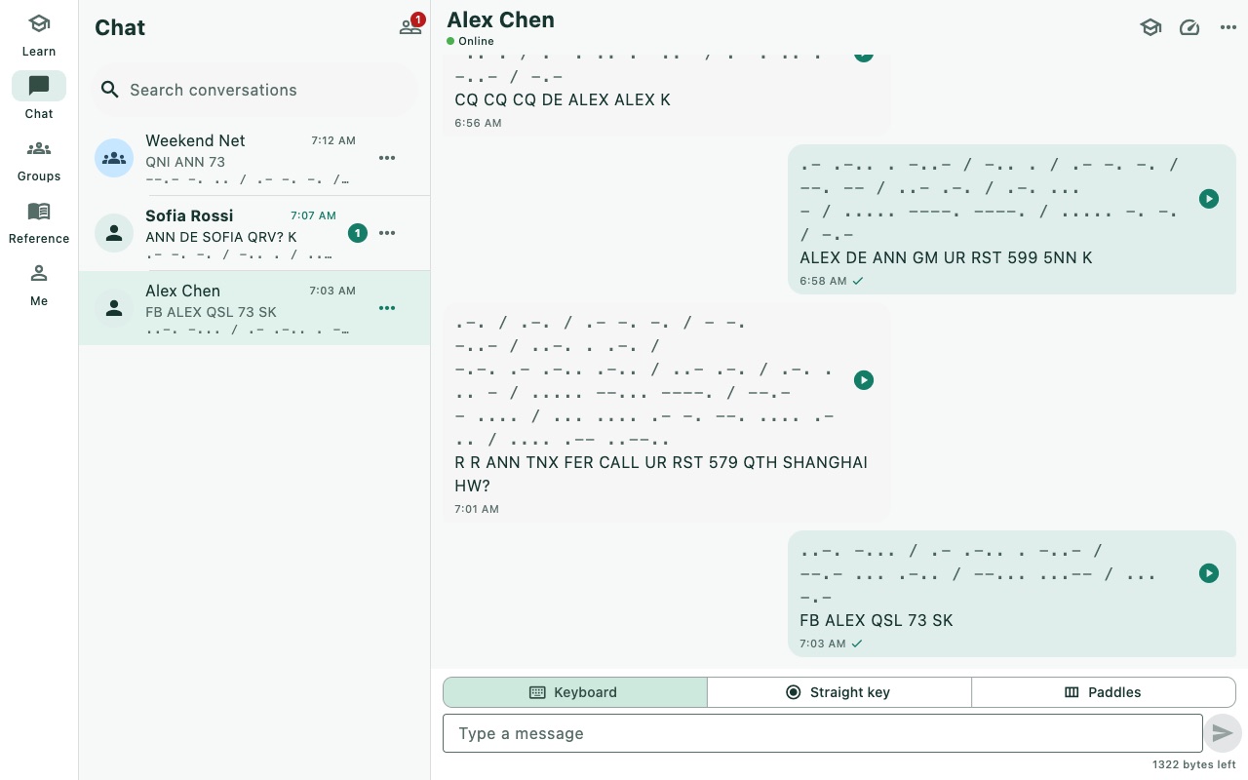Play the CQ CQ CQ message audio
The image size is (1248, 780).
tap(864, 54)
